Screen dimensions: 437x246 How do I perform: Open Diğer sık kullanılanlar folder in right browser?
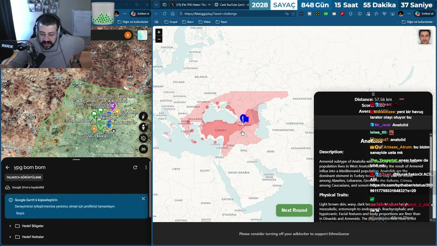click(417, 22)
